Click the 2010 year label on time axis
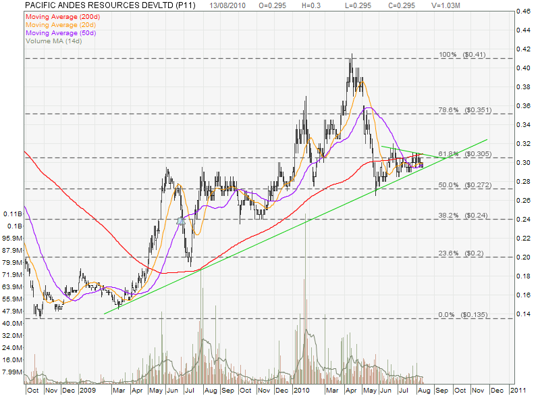This screenshot has width=540, height=396. click(301, 391)
